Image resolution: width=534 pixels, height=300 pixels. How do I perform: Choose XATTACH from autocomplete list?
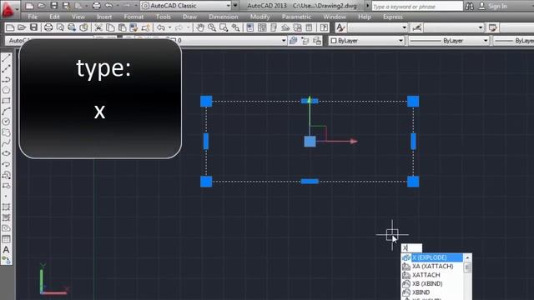click(432, 275)
